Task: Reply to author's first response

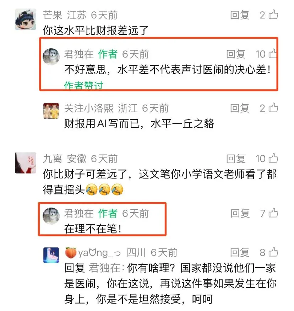Action: tap(236, 54)
